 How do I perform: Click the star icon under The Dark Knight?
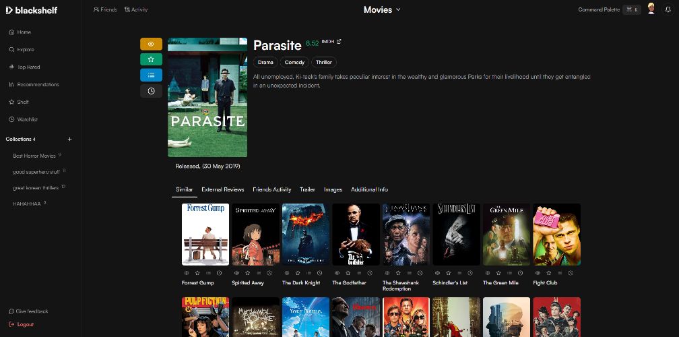(298, 273)
